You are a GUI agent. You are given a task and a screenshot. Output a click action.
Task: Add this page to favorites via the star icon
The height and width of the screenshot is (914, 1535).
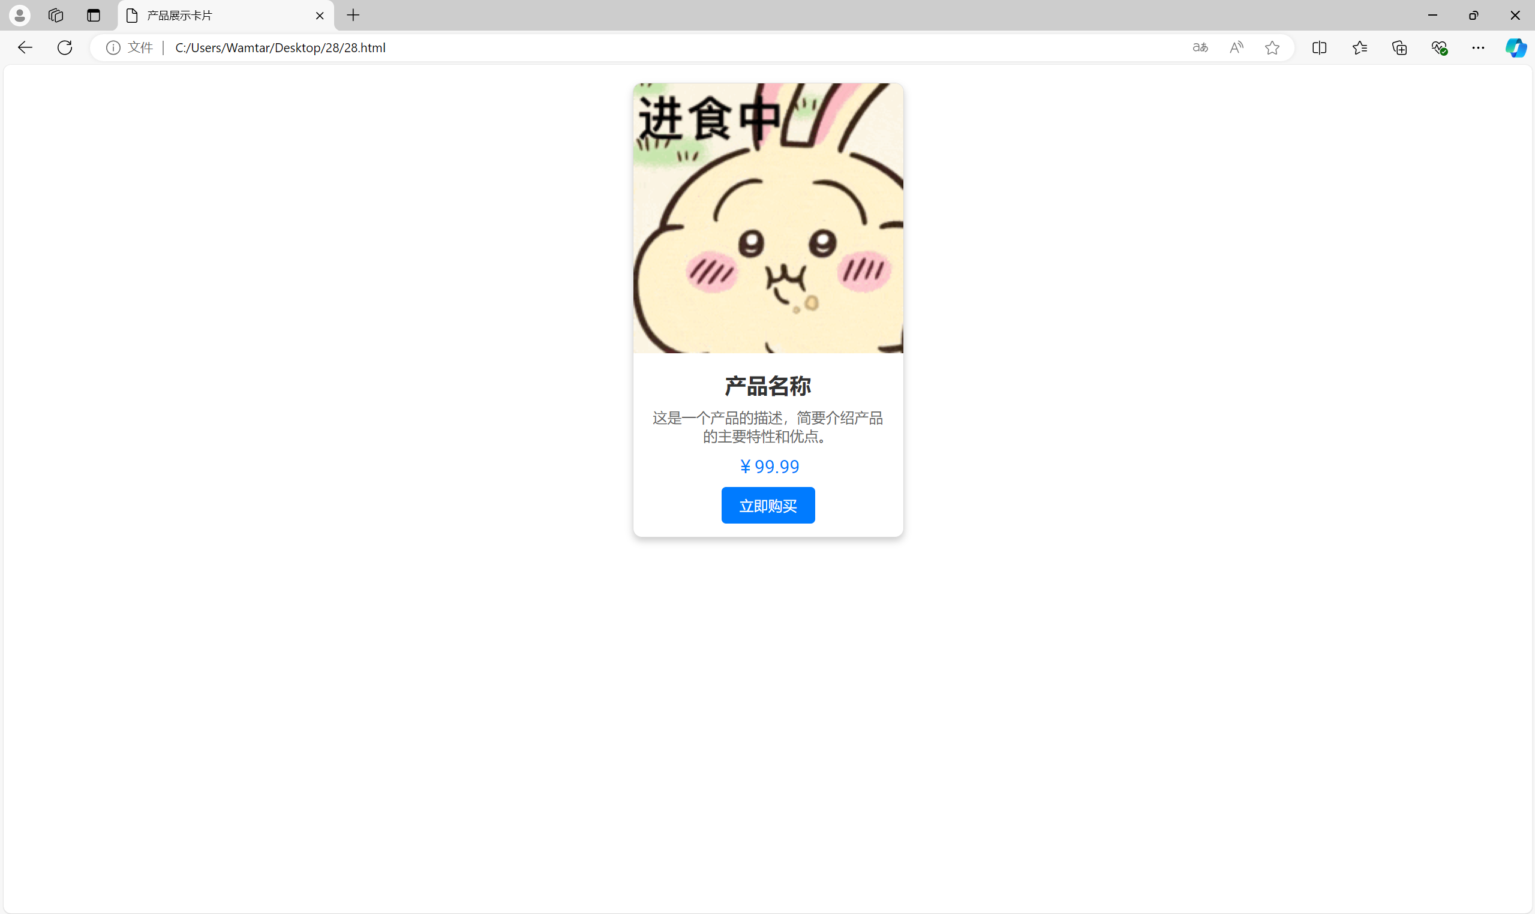1272,47
